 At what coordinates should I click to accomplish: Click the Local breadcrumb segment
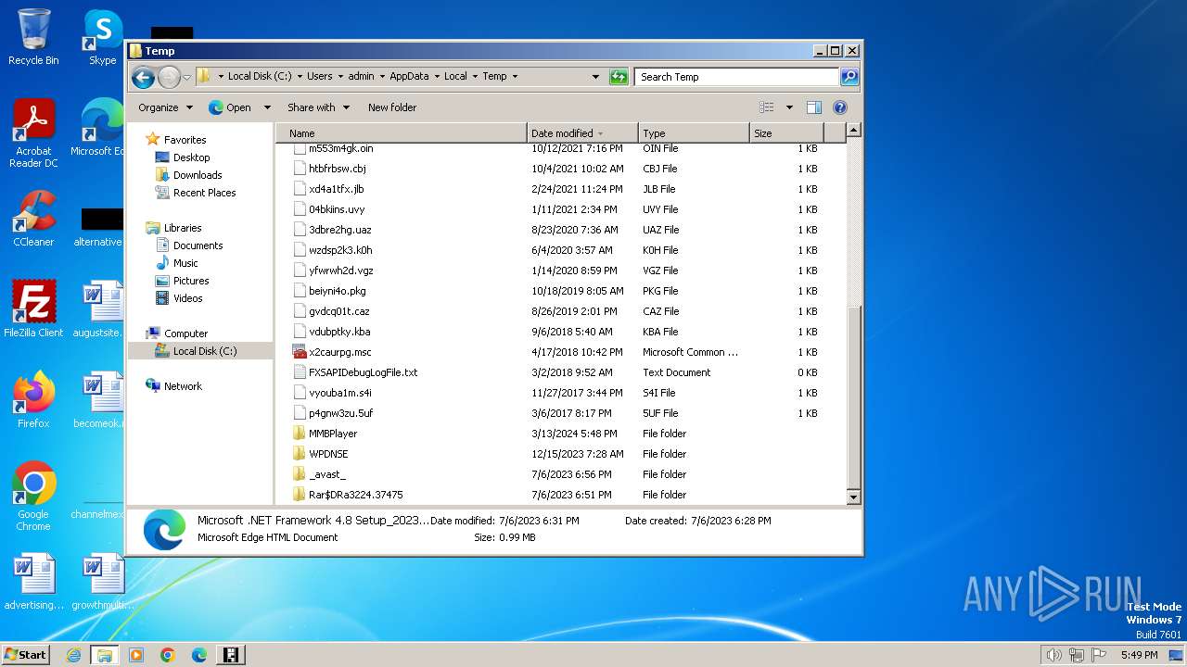coord(455,77)
